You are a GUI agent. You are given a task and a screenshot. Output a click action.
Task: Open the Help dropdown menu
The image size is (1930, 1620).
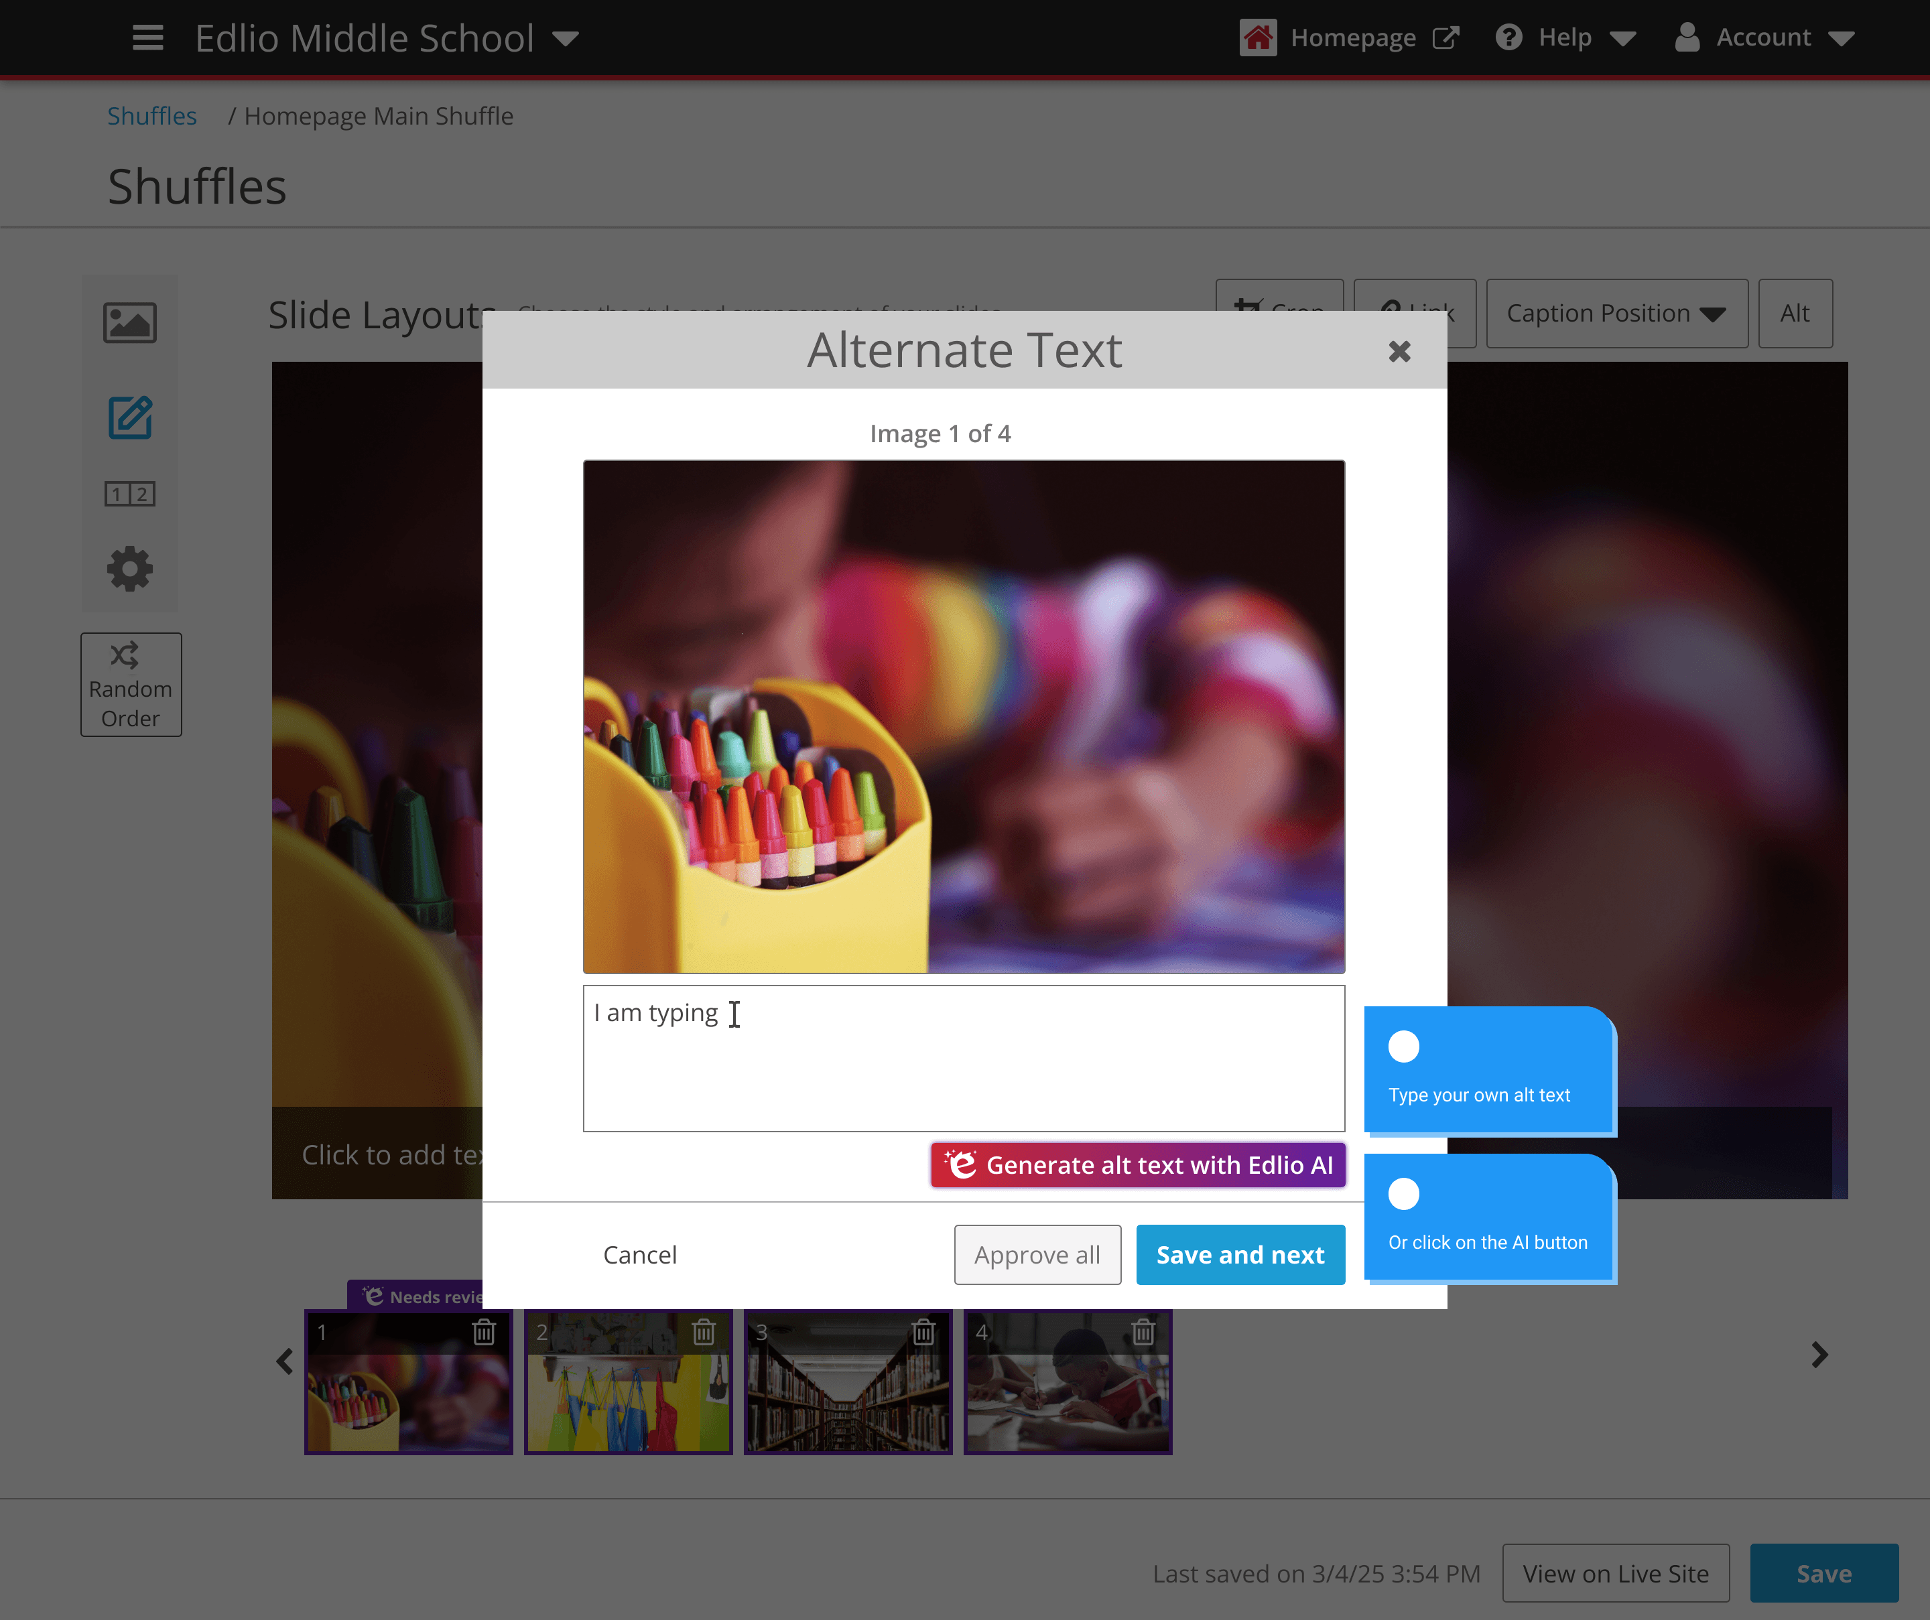pyautogui.click(x=1565, y=38)
